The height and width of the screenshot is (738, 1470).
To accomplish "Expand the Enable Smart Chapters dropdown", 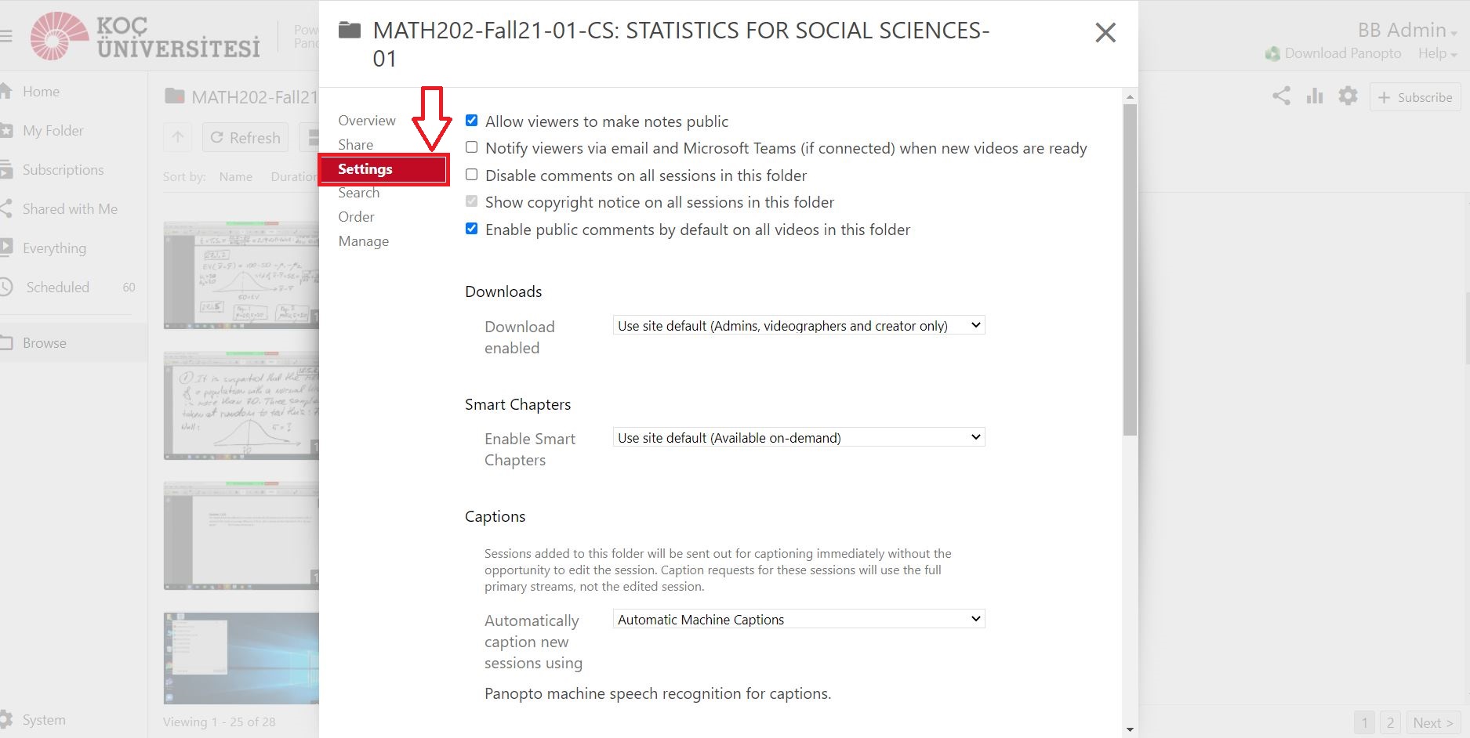I will (x=798, y=437).
